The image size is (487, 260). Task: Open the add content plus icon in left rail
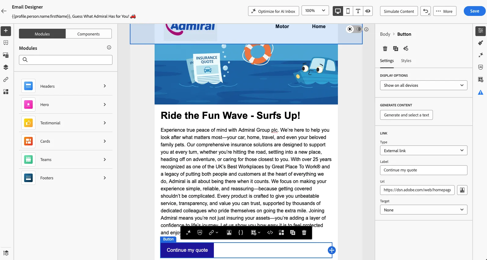[6, 31]
